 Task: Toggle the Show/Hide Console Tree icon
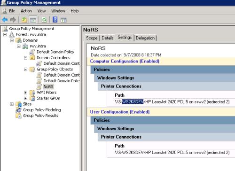[33, 20]
